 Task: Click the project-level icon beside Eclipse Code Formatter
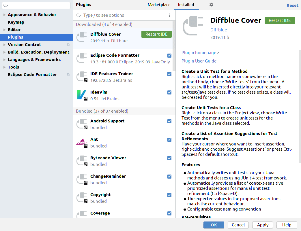pyautogui.click(x=68, y=75)
